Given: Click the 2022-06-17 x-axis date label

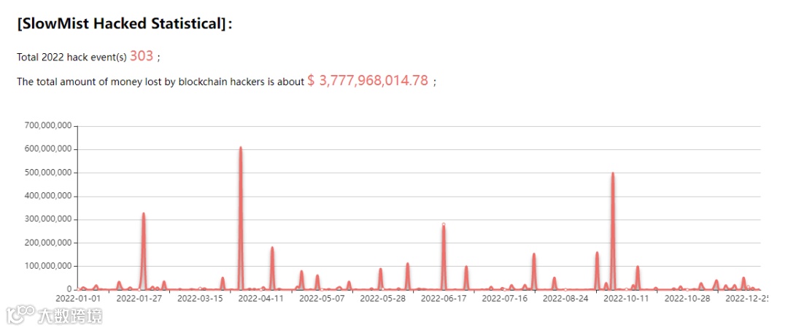Looking at the screenshot, I should point(444,299).
